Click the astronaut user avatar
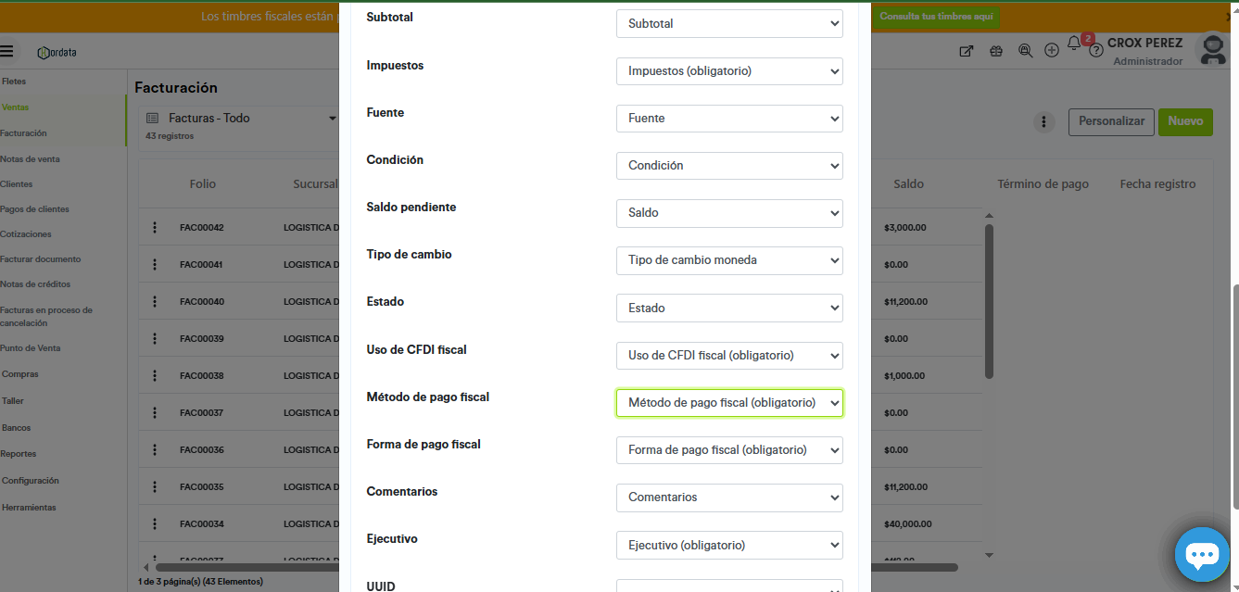The height and width of the screenshot is (592, 1239). 1212,50
